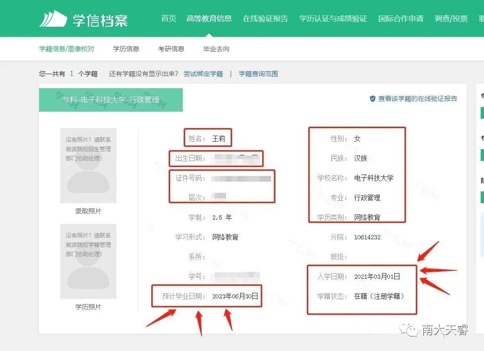Click the school name value 电子科技大学
Viewport: 484px width, 351px height.
coord(374,178)
